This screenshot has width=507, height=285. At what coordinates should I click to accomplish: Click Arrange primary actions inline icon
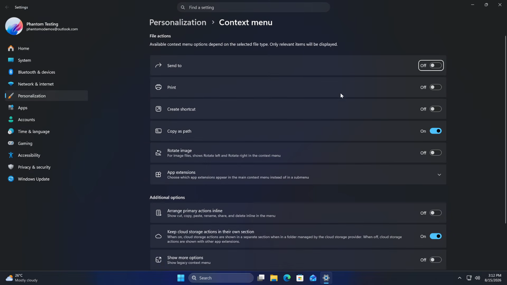158,213
